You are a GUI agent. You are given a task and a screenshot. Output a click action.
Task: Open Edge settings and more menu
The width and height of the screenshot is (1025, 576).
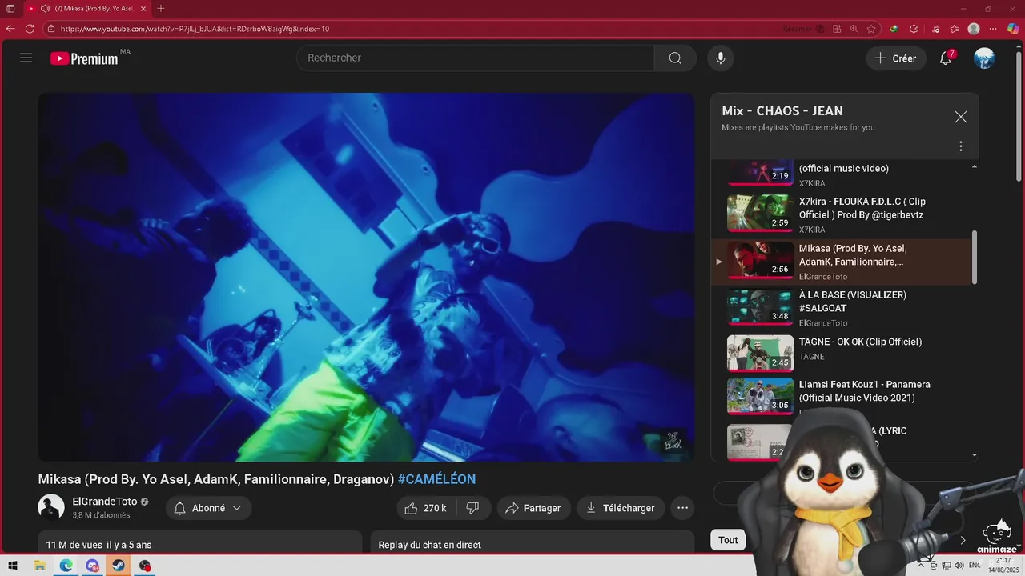(993, 29)
